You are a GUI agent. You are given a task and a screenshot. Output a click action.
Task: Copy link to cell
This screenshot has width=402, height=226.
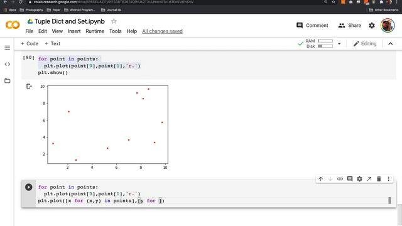(x=340, y=179)
